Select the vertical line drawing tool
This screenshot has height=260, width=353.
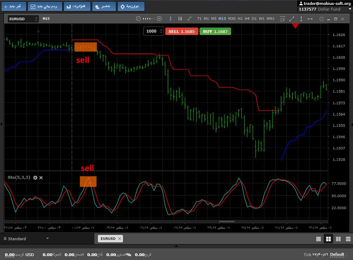301,19
